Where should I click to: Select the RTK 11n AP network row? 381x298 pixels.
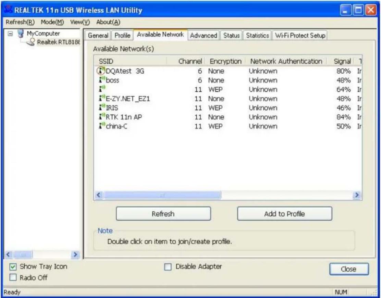(228, 117)
